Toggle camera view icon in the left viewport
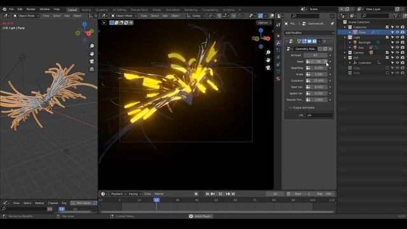 (x=92, y=62)
